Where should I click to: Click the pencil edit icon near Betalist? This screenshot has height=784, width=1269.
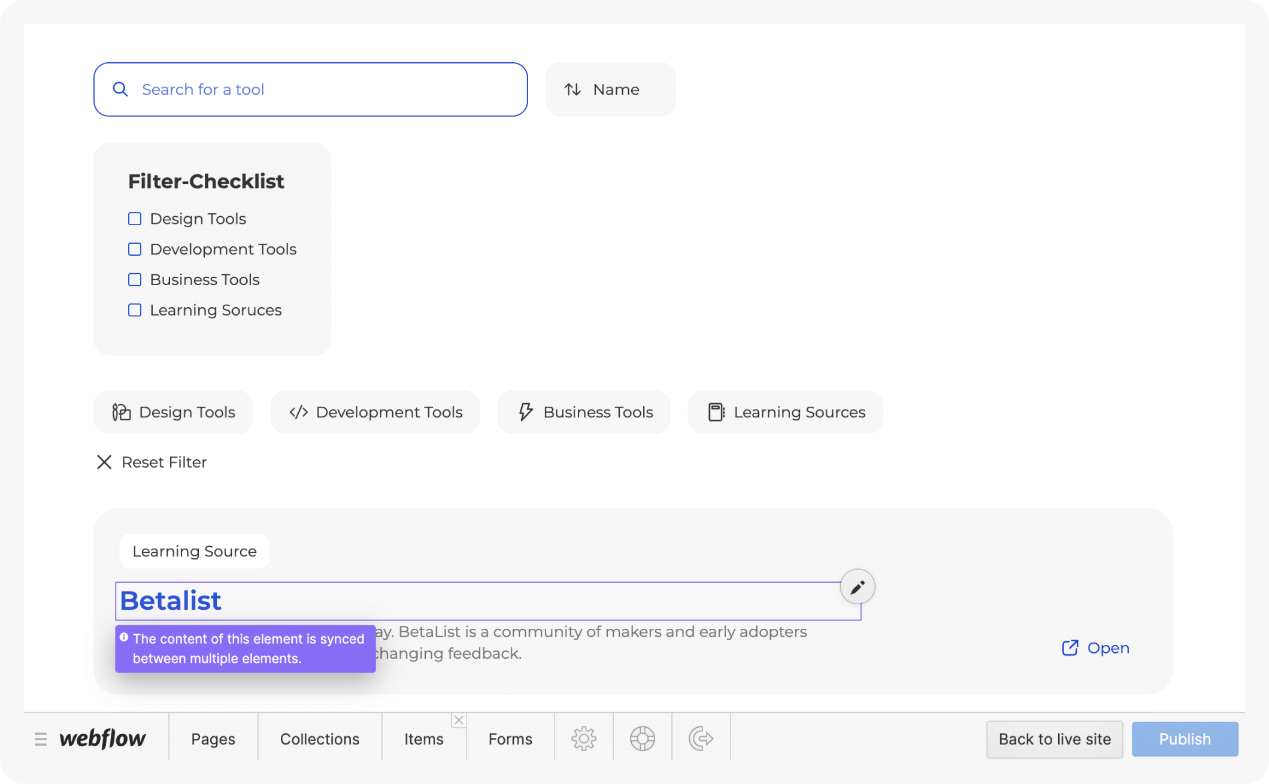point(858,586)
